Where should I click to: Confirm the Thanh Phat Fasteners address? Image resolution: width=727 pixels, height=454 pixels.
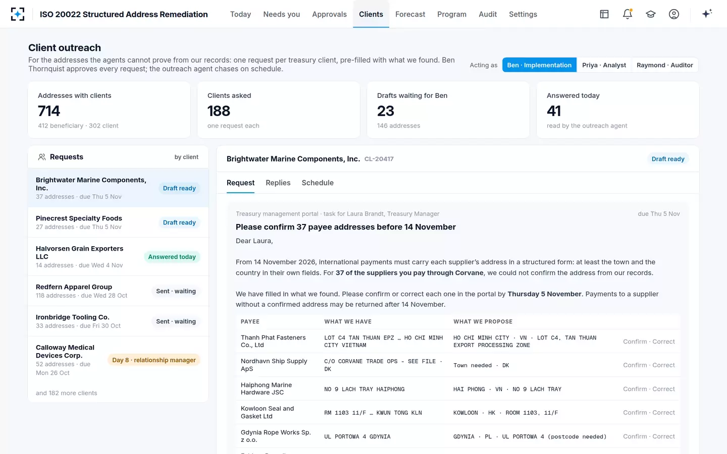click(x=635, y=342)
